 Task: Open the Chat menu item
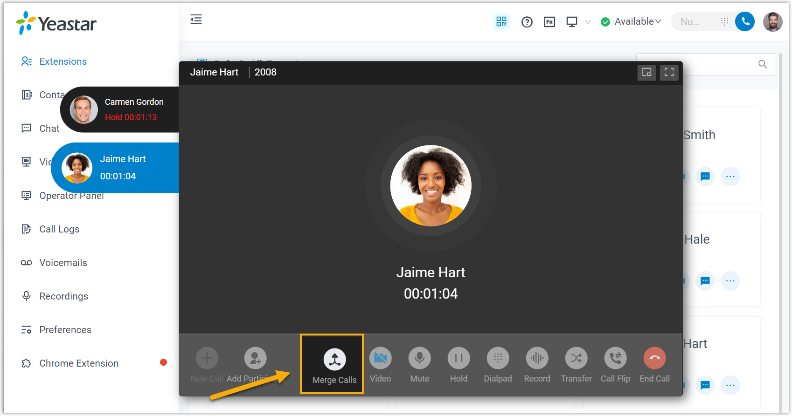click(x=49, y=129)
